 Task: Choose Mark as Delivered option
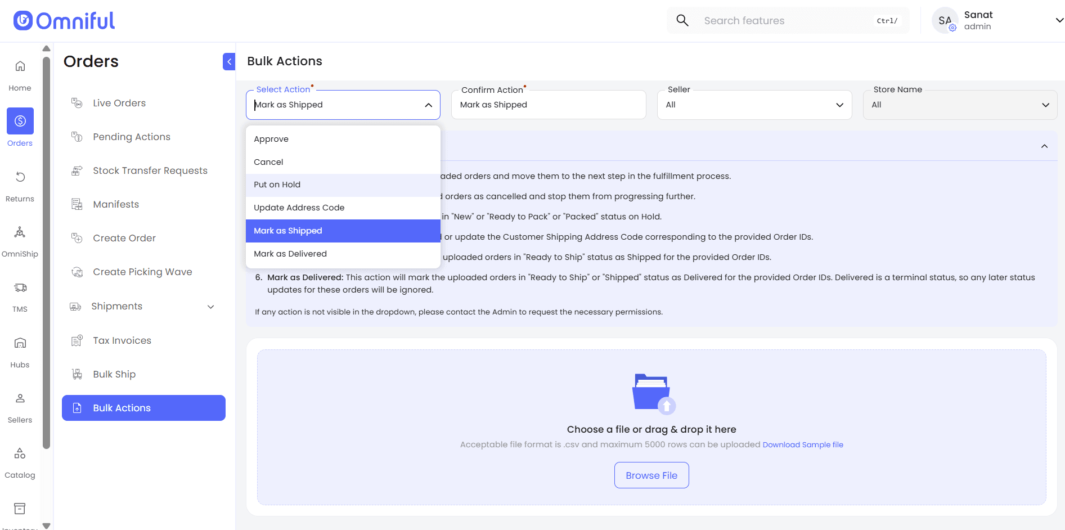click(x=290, y=254)
